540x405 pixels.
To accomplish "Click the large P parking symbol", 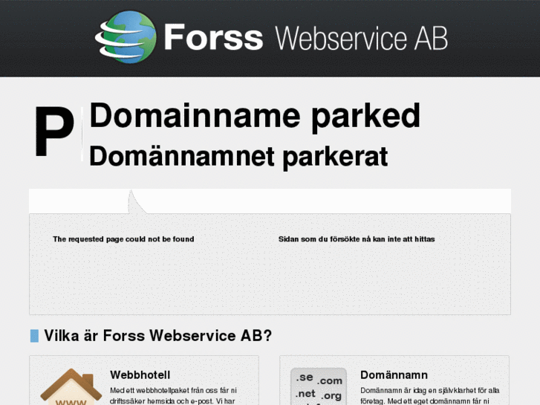I will (x=55, y=132).
